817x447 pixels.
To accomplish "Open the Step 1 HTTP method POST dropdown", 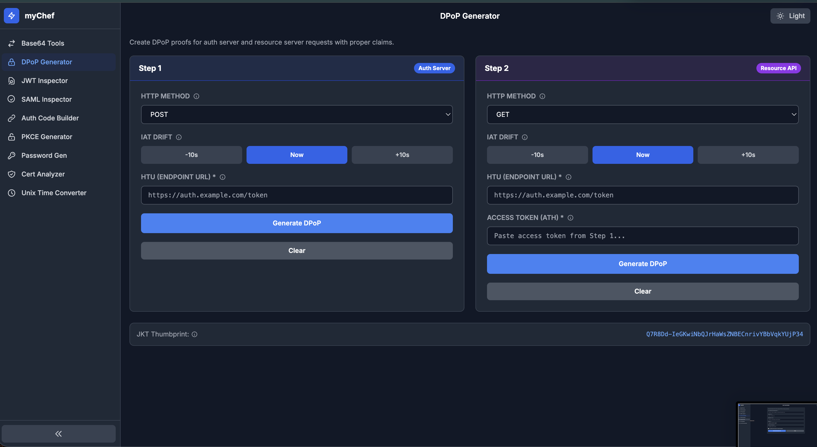I will coord(297,115).
